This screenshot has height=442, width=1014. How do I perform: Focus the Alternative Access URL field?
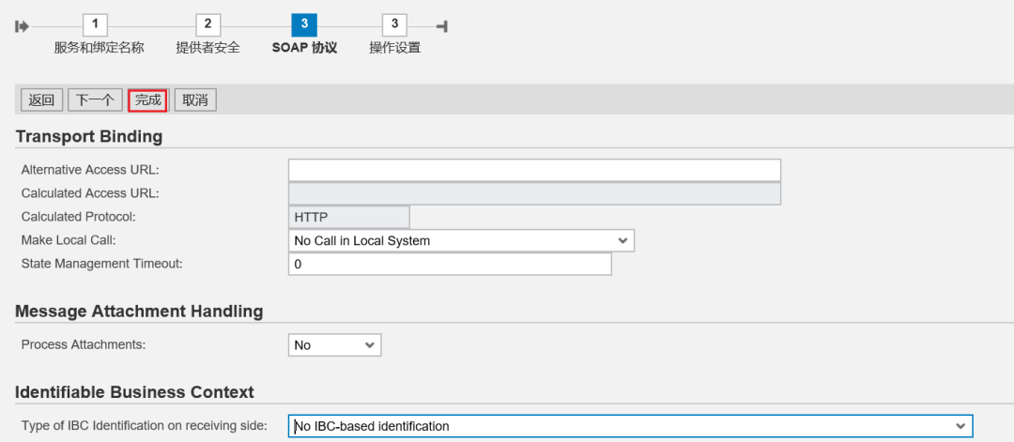pyautogui.click(x=534, y=171)
